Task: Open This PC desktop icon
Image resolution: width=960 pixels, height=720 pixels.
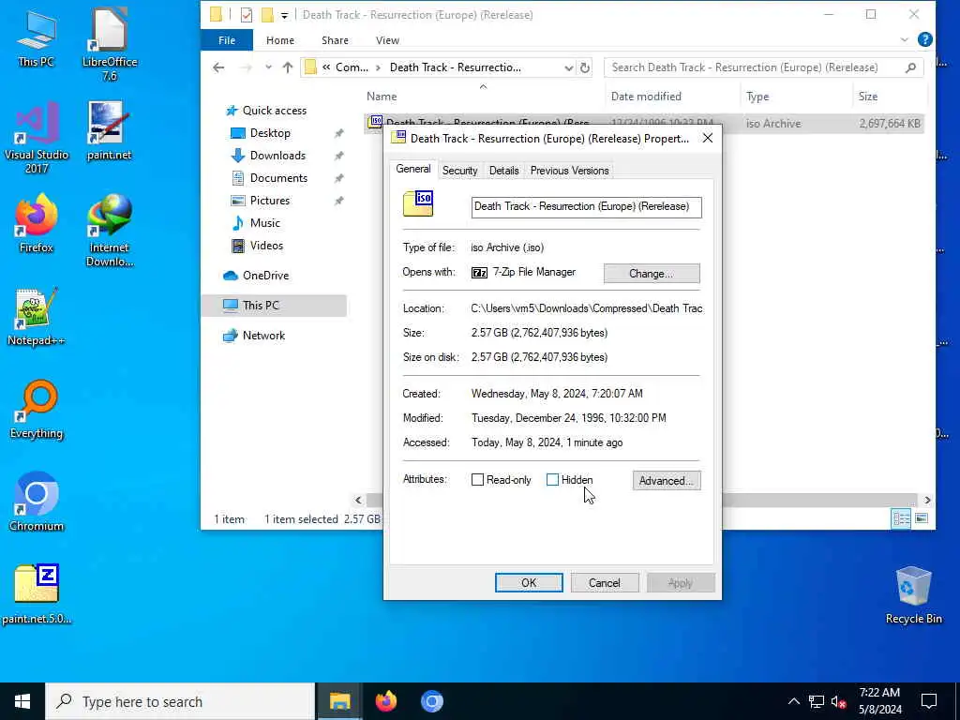Action: 37,37
